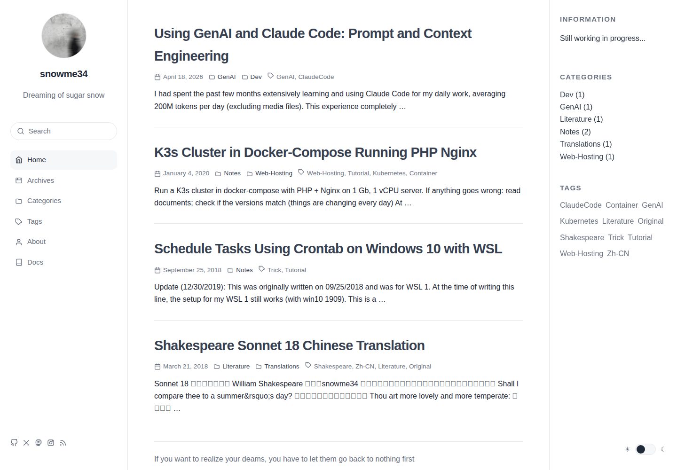Click Trick tag under Crontab post
The height and width of the screenshot is (470, 677).
click(x=274, y=270)
